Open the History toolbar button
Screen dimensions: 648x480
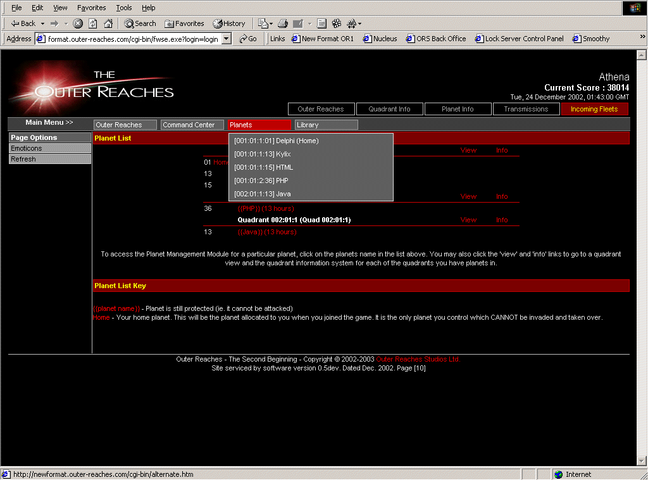pos(229,23)
